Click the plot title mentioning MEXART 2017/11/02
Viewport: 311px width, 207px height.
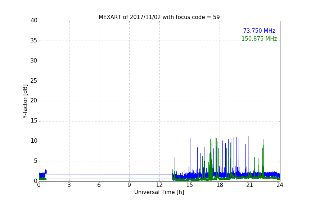[159, 17]
